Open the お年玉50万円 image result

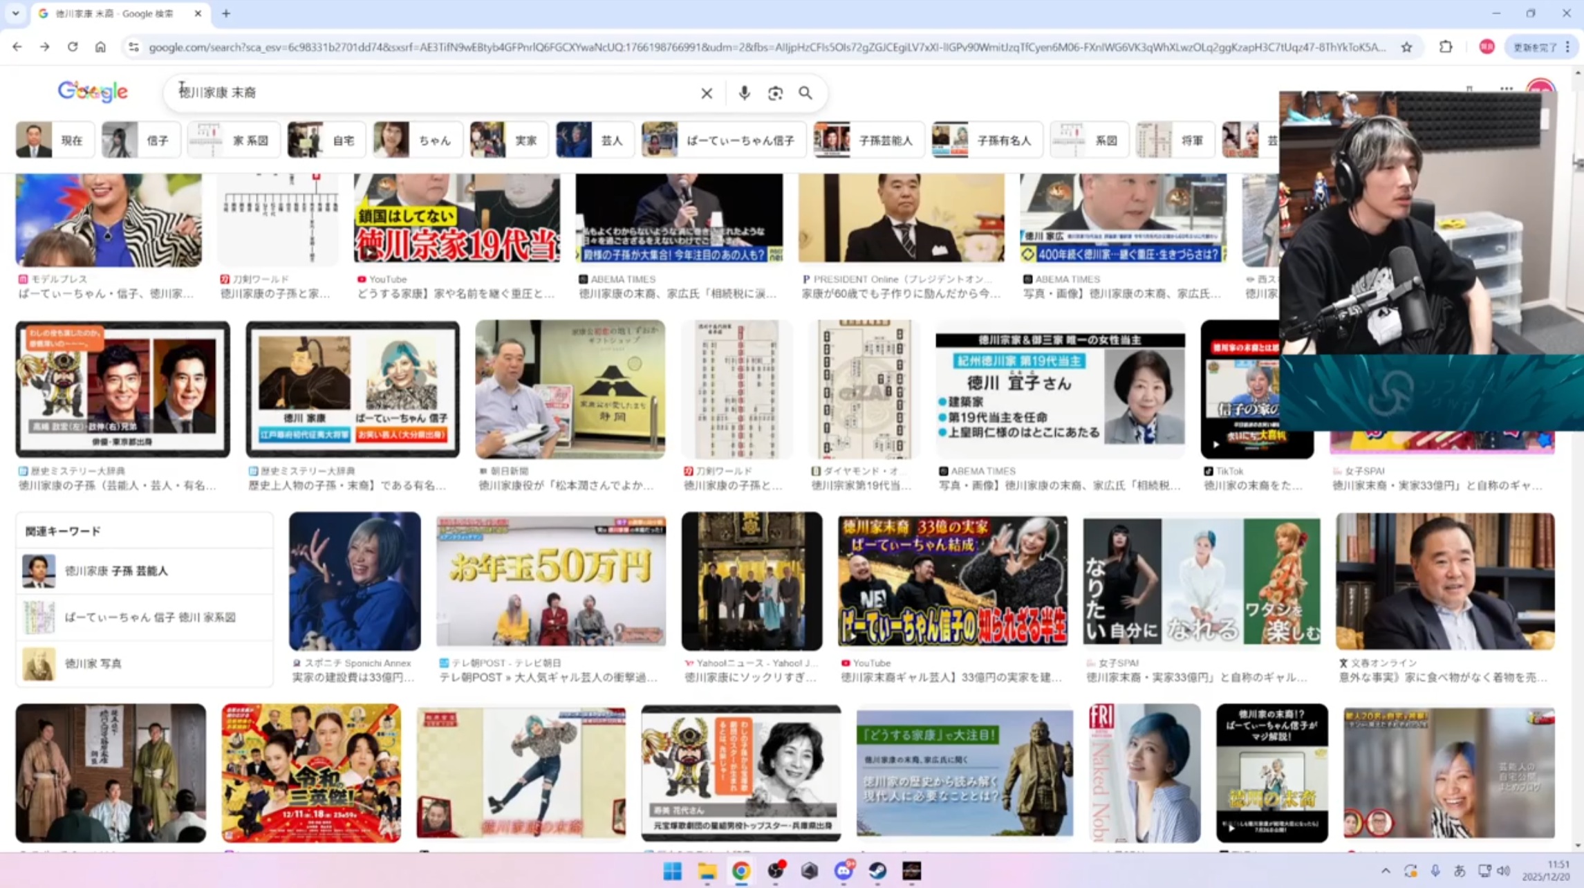click(550, 581)
